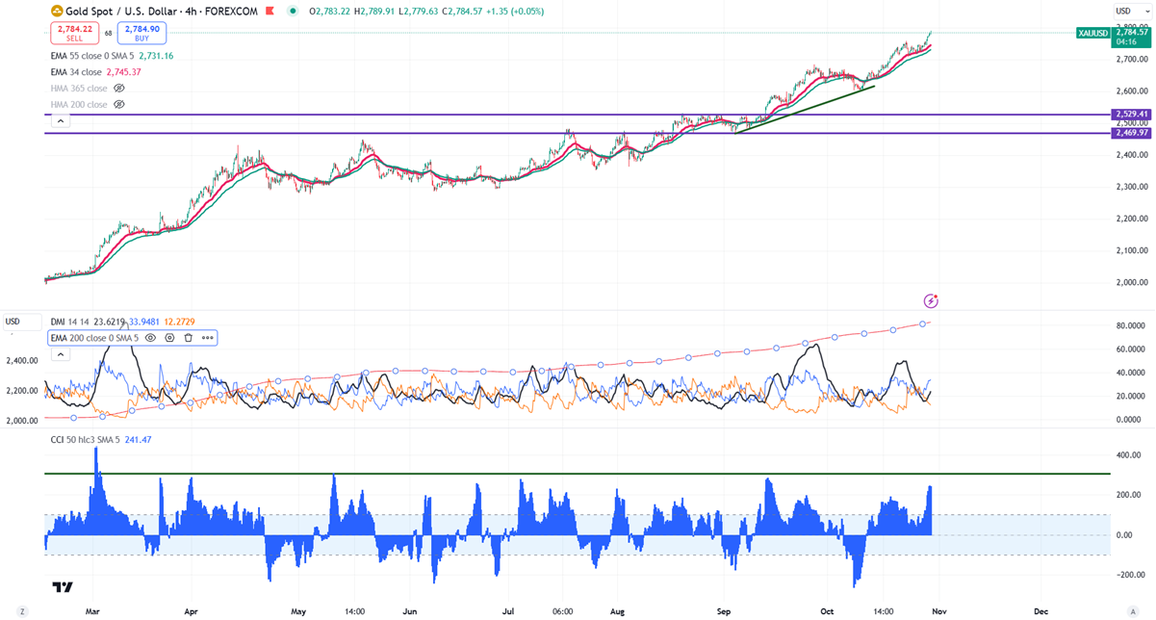Collapse the DMI pane indicator legend
The width and height of the screenshot is (1156, 620).
point(60,354)
